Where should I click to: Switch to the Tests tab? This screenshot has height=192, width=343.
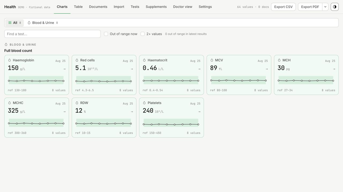[135, 7]
